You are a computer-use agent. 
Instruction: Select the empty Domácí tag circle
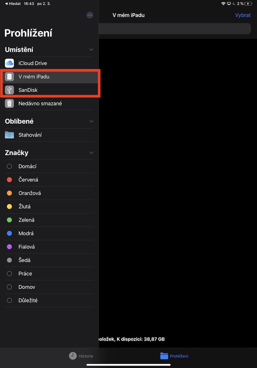9,166
